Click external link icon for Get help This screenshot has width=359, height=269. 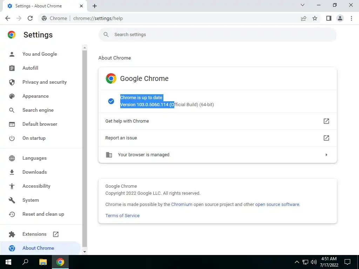326,121
